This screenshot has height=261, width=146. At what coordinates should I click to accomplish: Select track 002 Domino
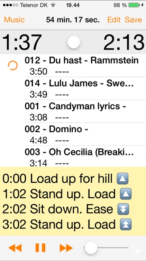(85, 134)
